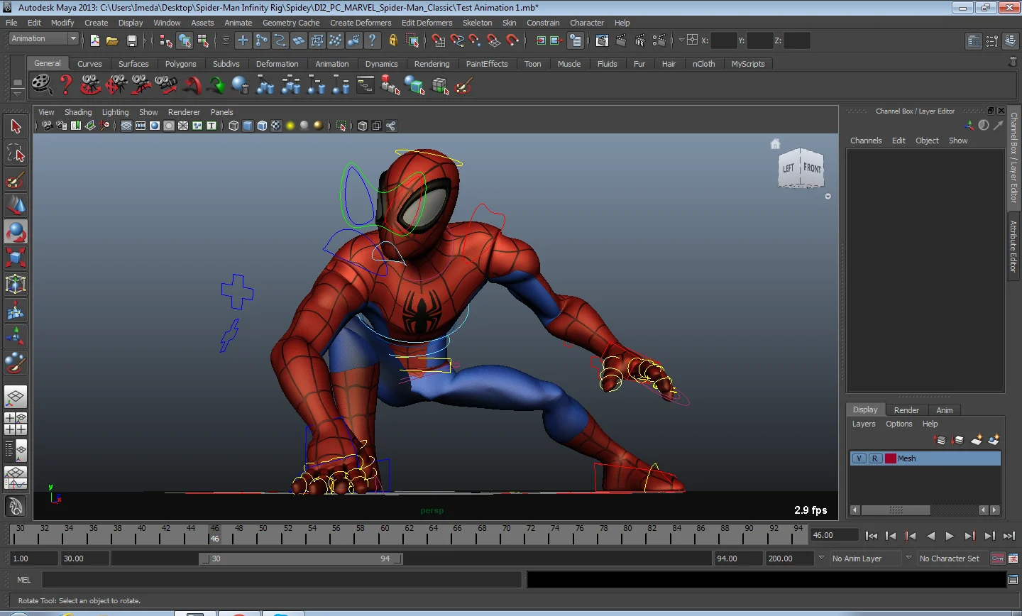Activate the Lasso select tool

pos(16,153)
